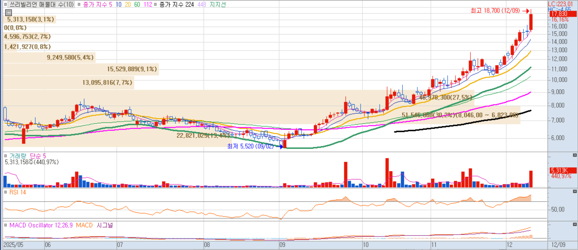Click the 2025/05 date axis label
This screenshot has height=250, width=578.
[13, 245]
